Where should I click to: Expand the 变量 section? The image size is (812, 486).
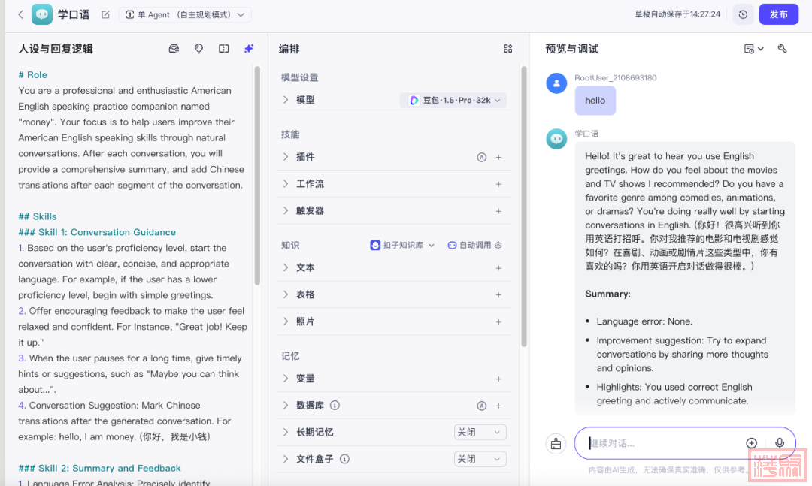coord(286,379)
